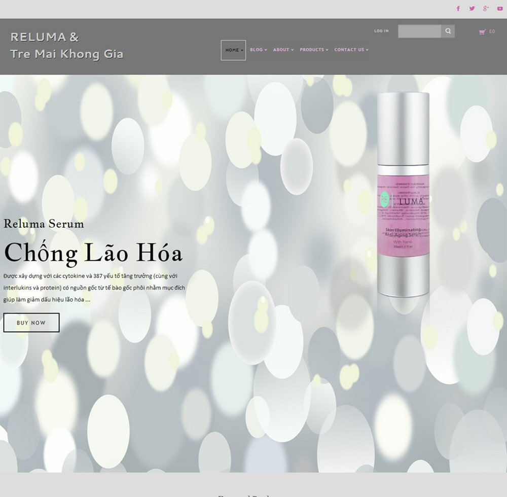Click the Reluma serum bottle image
The width and height of the screenshot is (507, 497).
click(x=403, y=194)
